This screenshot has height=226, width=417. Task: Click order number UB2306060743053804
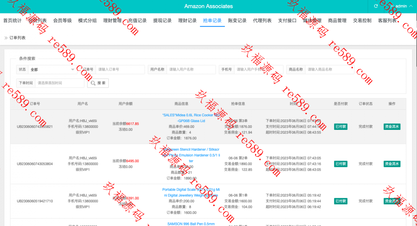click(35, 164)
